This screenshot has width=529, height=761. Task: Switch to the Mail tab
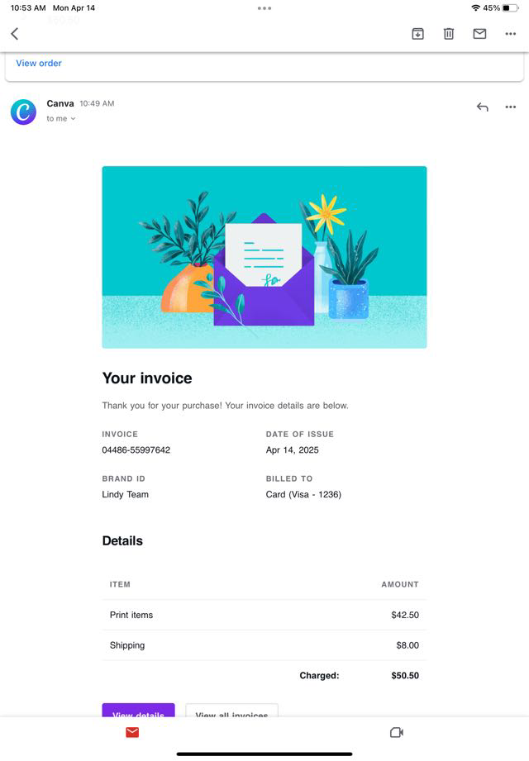[x=132, y=732]
